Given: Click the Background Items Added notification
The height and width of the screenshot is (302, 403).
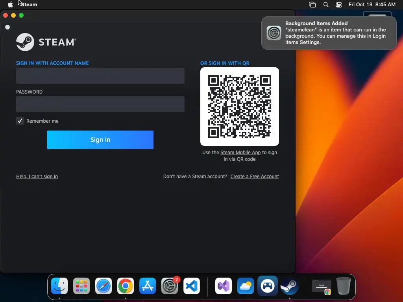Looking at the screenshot, I should (329, 33).
